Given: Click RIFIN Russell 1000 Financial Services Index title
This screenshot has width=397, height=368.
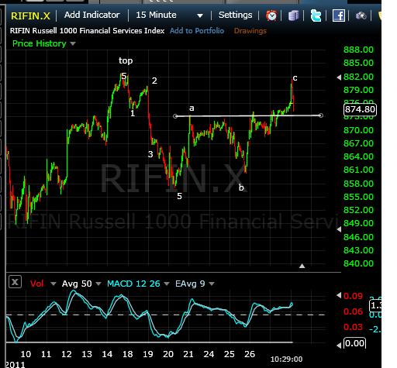Looking at the screenshot, I should coord(87,31).
